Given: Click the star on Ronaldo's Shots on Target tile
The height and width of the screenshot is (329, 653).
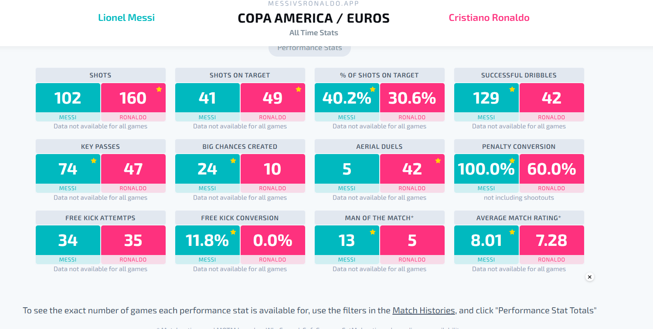Looking at the screenshot, I should (x=299, y=89).
